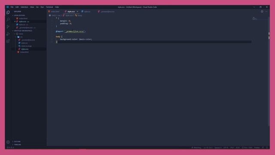Viewport: 275px width, 155px height.
Task: Click the feedback icon in status bar
Action: click(x=263, y=147)
